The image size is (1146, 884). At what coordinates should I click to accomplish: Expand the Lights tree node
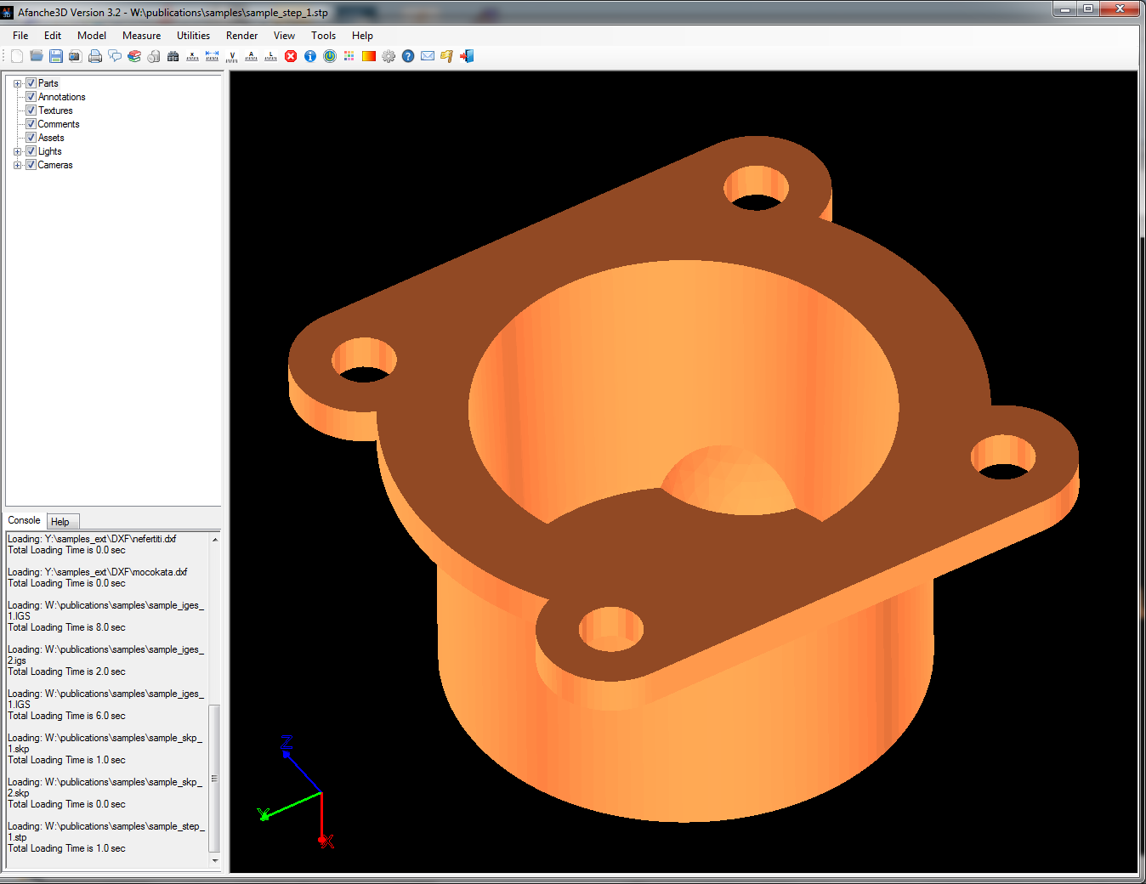(17, 151)
